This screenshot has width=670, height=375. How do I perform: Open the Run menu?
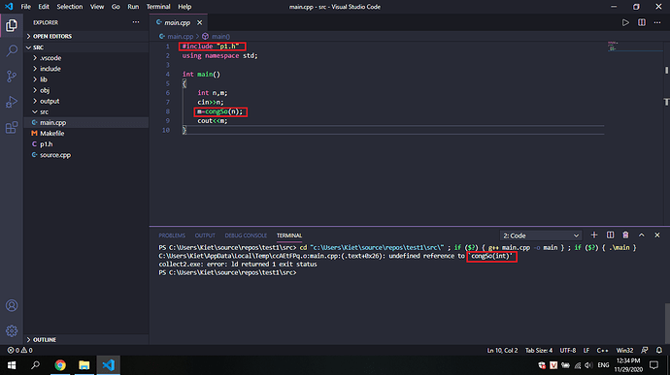click(x=133, y=7)
